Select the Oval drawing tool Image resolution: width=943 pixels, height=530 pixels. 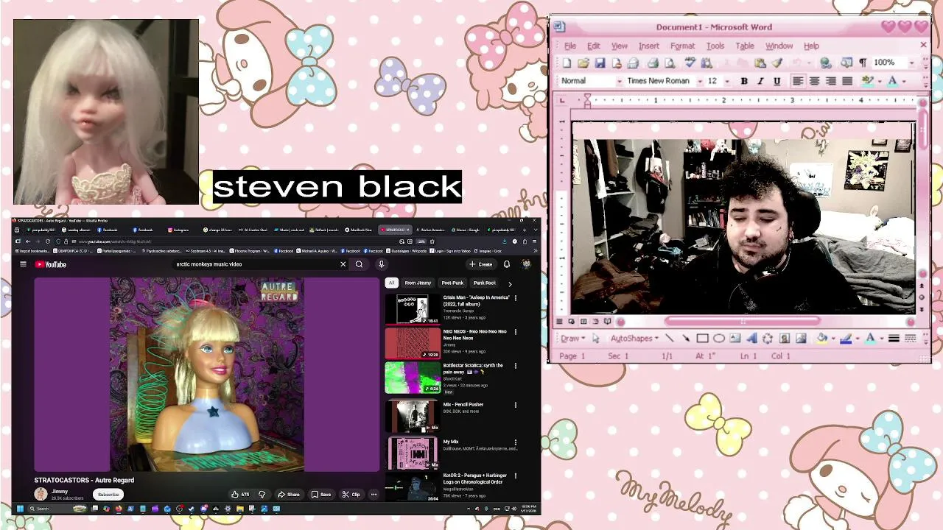pyautogui.click(x=718, y=339)
